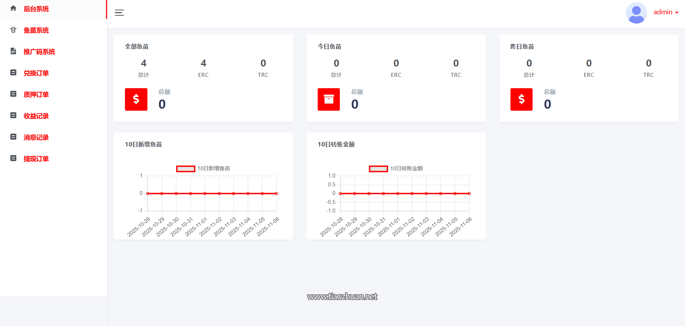The image size is (685, 326).
Task: Click the red legend swatch for 10日新增鱼苗
Action: click(x=186, y=169)
